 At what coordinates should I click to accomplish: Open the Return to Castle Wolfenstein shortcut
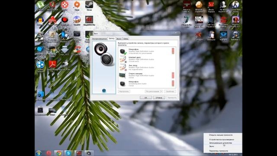click(187, 6)
